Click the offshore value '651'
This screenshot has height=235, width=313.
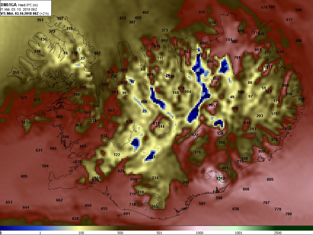[x=9, y=202]
